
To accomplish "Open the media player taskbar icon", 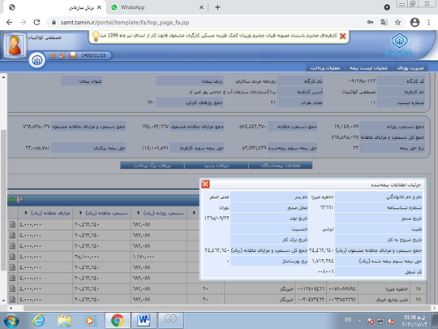I will point(91,321).
